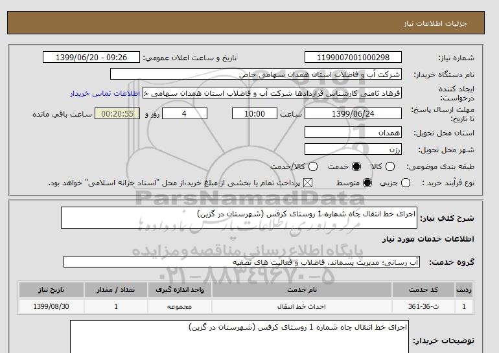Click the delivery city field رزن
499x353 pixels.
coord(353,149)
